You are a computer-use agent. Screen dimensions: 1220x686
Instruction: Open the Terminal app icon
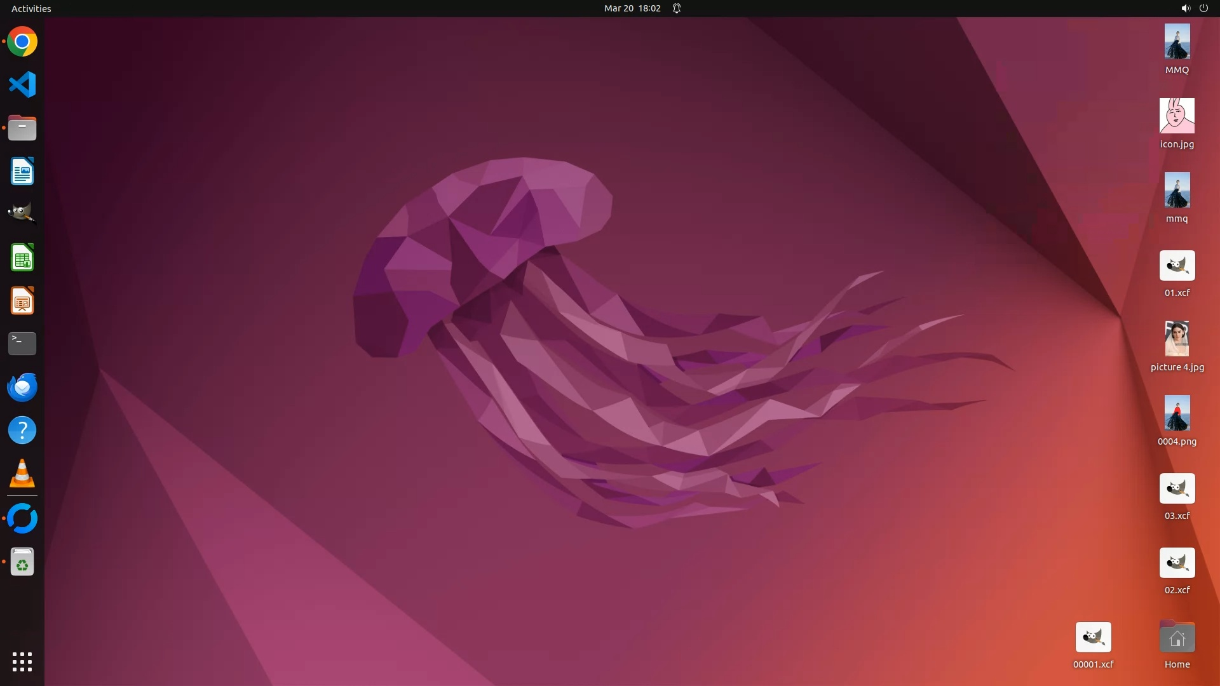tap(22, 344)
